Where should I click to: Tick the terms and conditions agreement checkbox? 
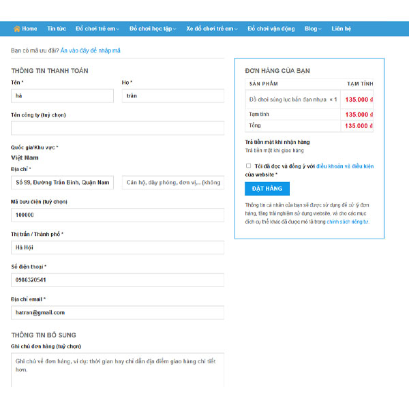click(x=248, y=166)
